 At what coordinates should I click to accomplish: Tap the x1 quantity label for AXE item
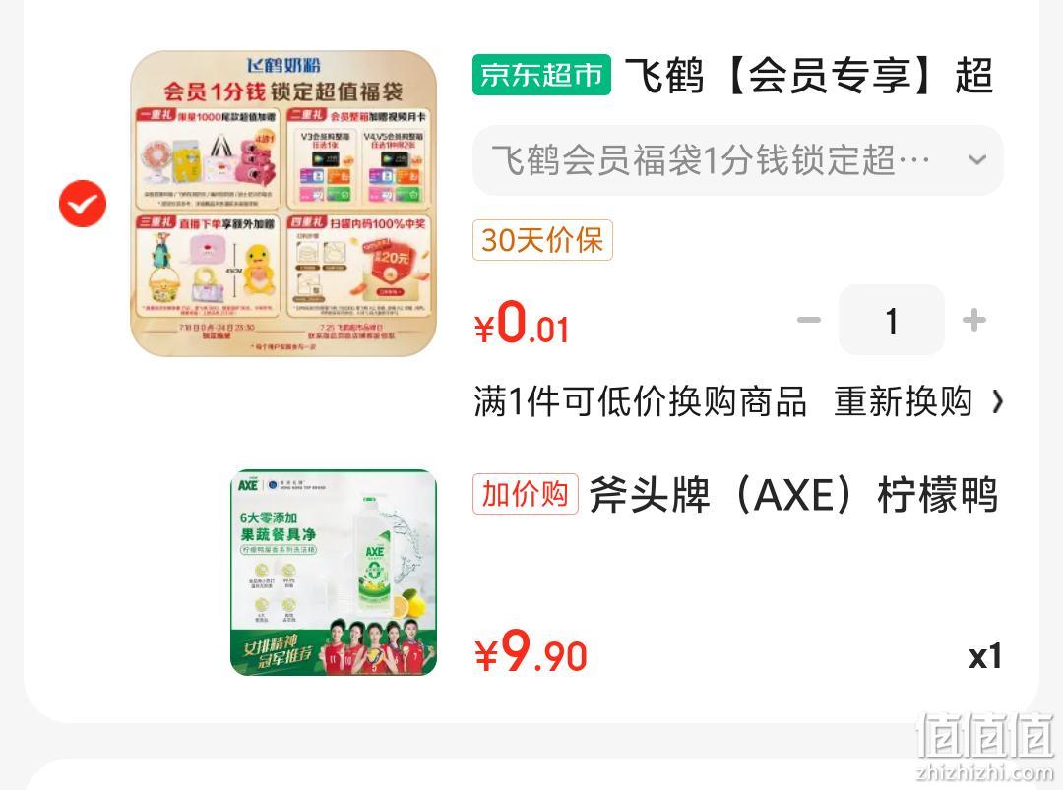pyautogui.click(x=985, y=656)
